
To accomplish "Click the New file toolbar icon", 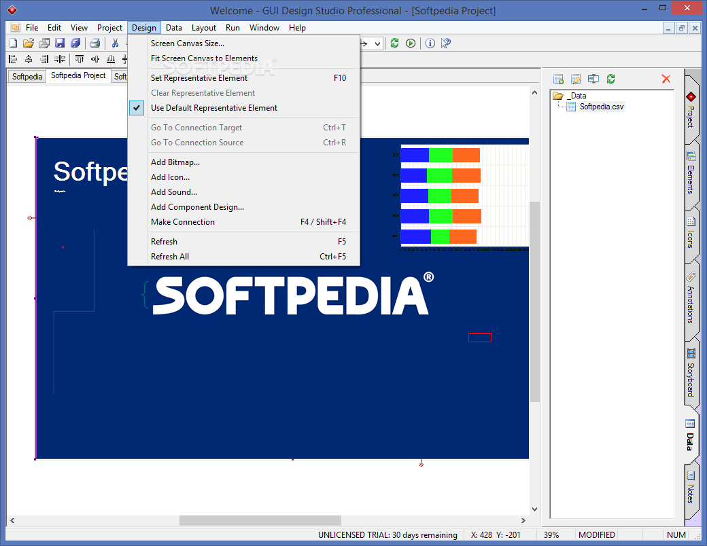I will pos(13,43).
